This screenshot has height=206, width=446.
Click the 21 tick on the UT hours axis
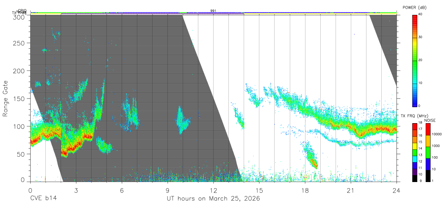(x=351, y=190)
